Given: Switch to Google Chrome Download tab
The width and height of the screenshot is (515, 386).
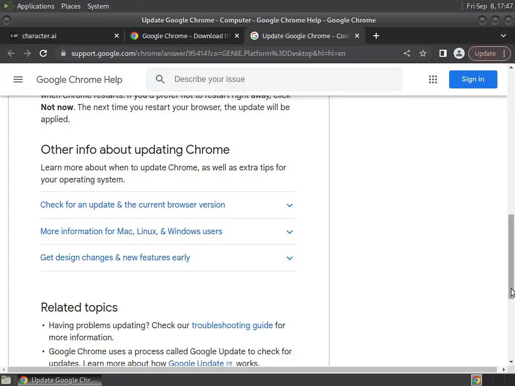Looking at the screenshot, I should (185, 36).
